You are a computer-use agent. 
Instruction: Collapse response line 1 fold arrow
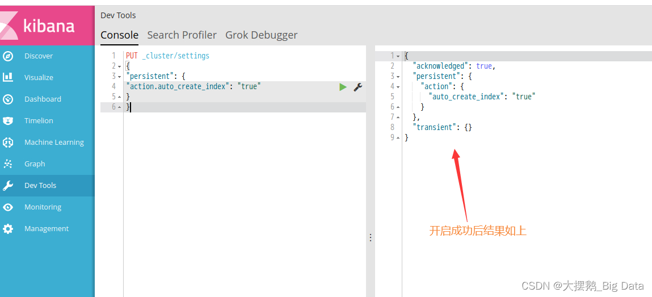(398, 56)
